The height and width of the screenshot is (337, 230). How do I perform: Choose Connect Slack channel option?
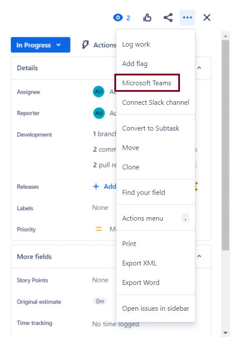pyautogui.click(x=156, y=102)
